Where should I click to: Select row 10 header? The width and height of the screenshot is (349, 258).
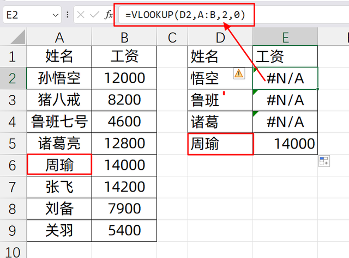[13, 250]
